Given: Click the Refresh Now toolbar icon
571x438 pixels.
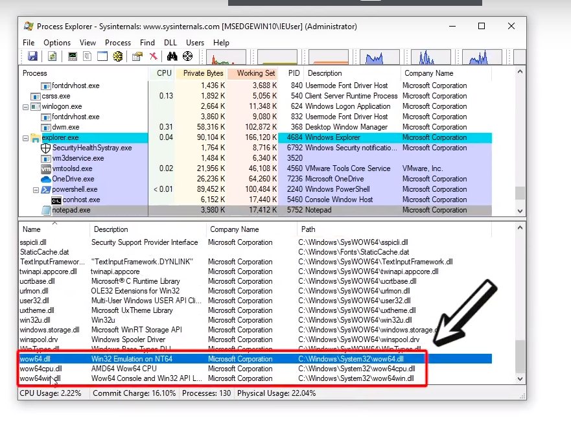Looking at the screenshot, I should pos(52,56).
